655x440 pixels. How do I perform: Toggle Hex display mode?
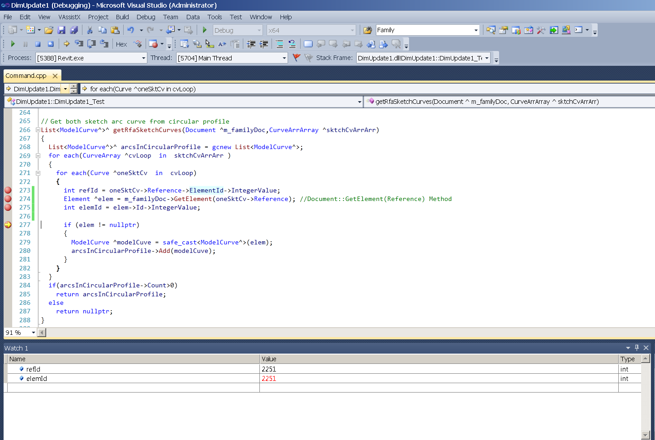pos(121,44)
